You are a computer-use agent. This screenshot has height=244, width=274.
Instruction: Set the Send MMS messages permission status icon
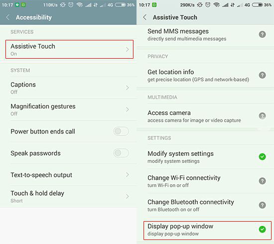pos(262,34)
